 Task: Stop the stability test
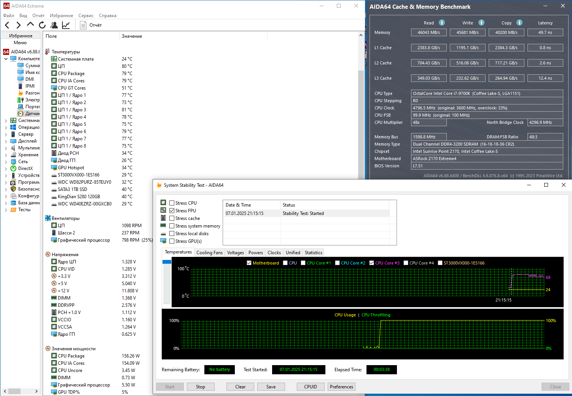(201, 387)
